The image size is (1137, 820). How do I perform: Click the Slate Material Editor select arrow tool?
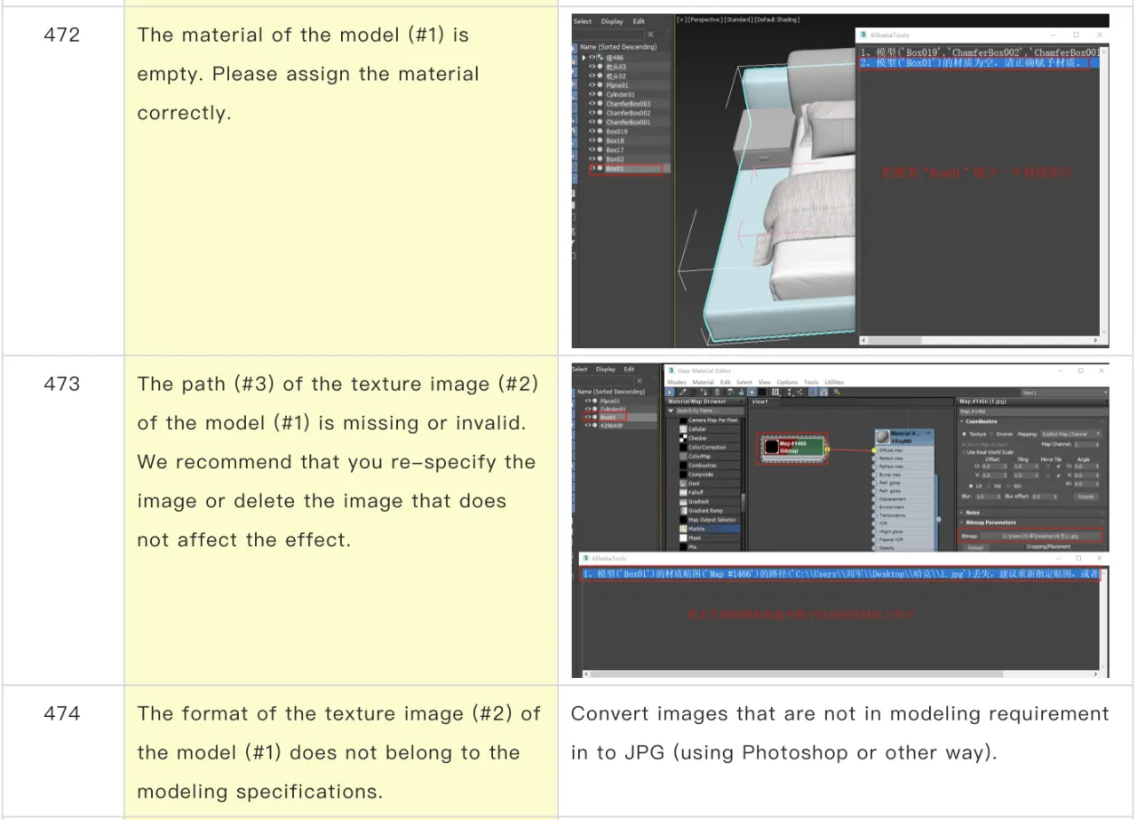[672, 392]
